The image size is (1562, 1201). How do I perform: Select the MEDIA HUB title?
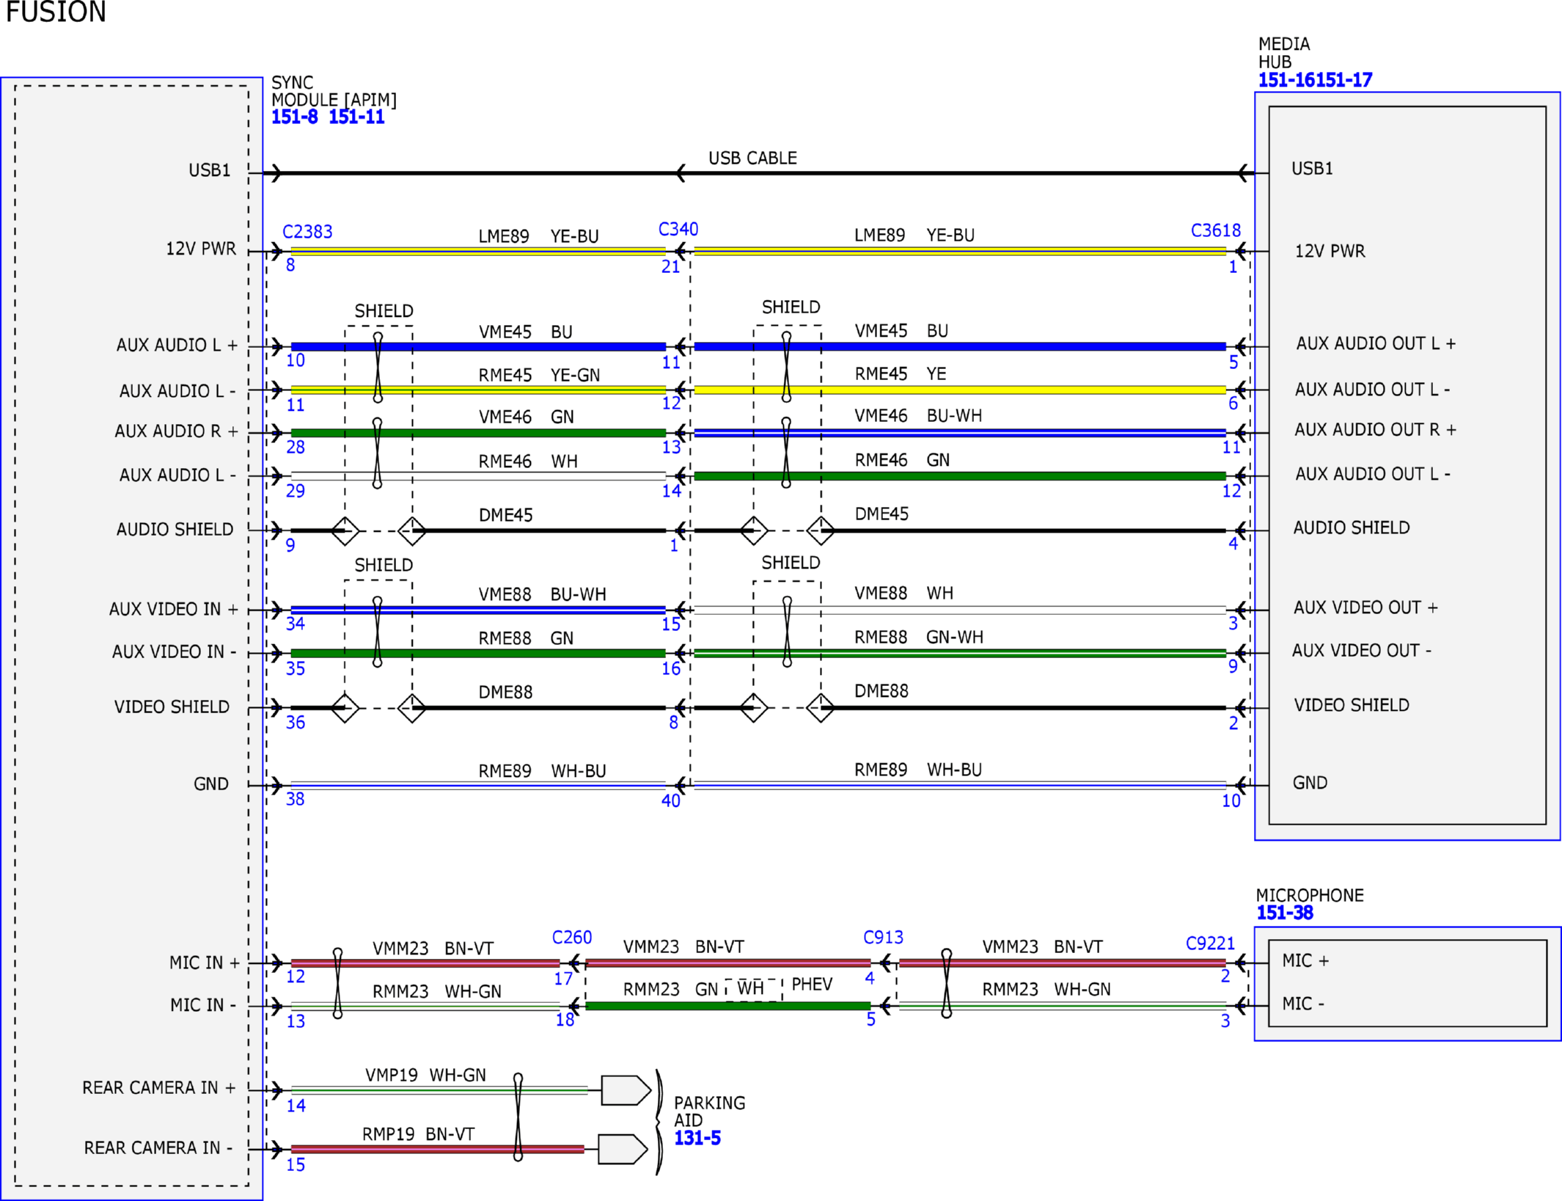tap(1284, 53)
